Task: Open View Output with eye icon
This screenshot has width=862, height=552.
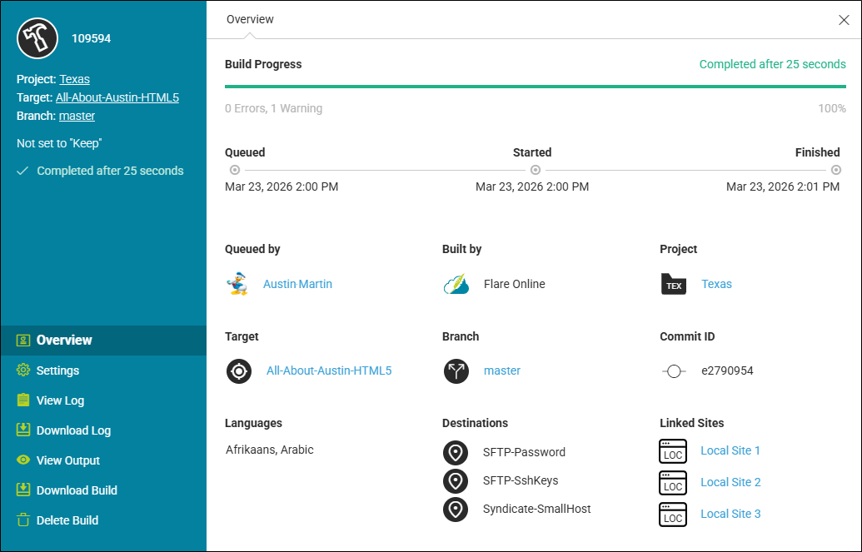Action: [x=67, y=460]
